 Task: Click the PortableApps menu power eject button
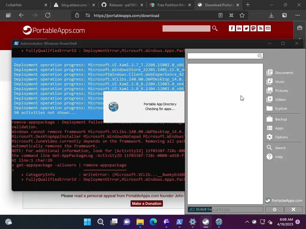point(274,209)
